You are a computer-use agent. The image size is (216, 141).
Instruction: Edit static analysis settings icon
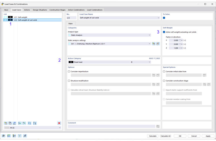pos(158,44)
